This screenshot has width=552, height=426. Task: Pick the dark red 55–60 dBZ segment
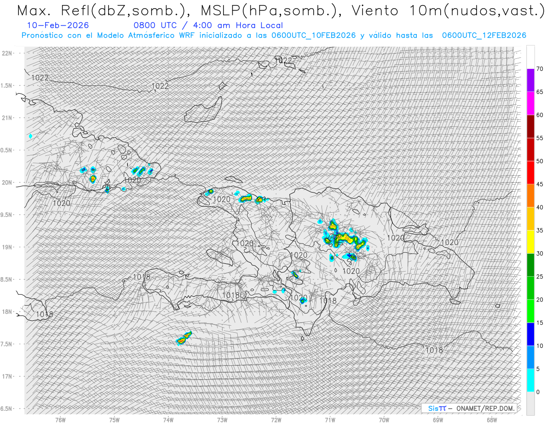pyautogui.click(x=530, y=126)
